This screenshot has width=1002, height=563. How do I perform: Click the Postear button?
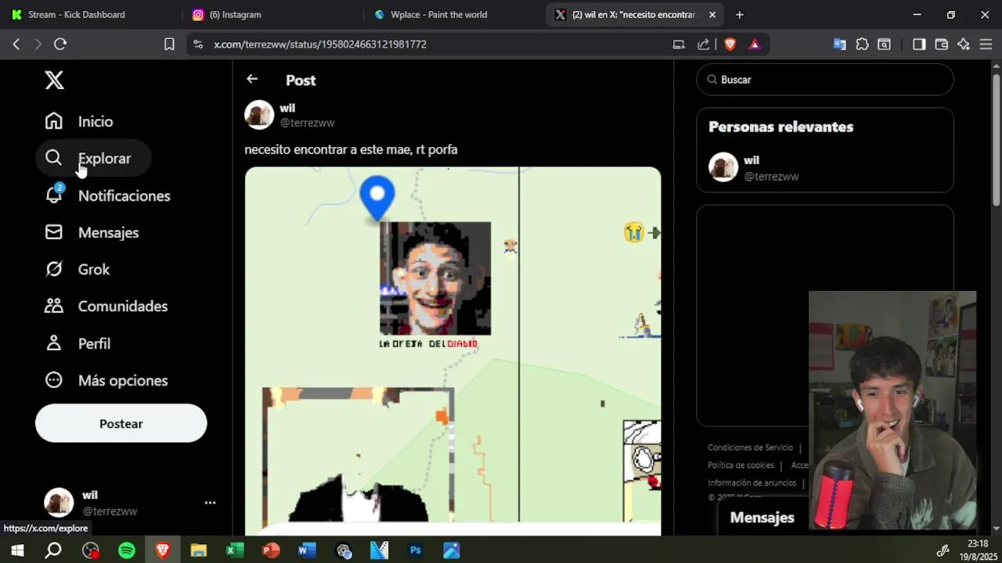(x=121, y=423)
